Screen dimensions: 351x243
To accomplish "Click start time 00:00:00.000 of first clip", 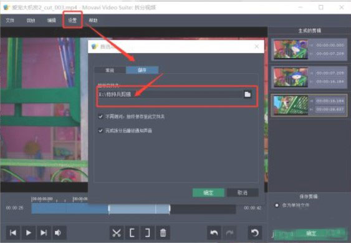I will coord(330,45).
